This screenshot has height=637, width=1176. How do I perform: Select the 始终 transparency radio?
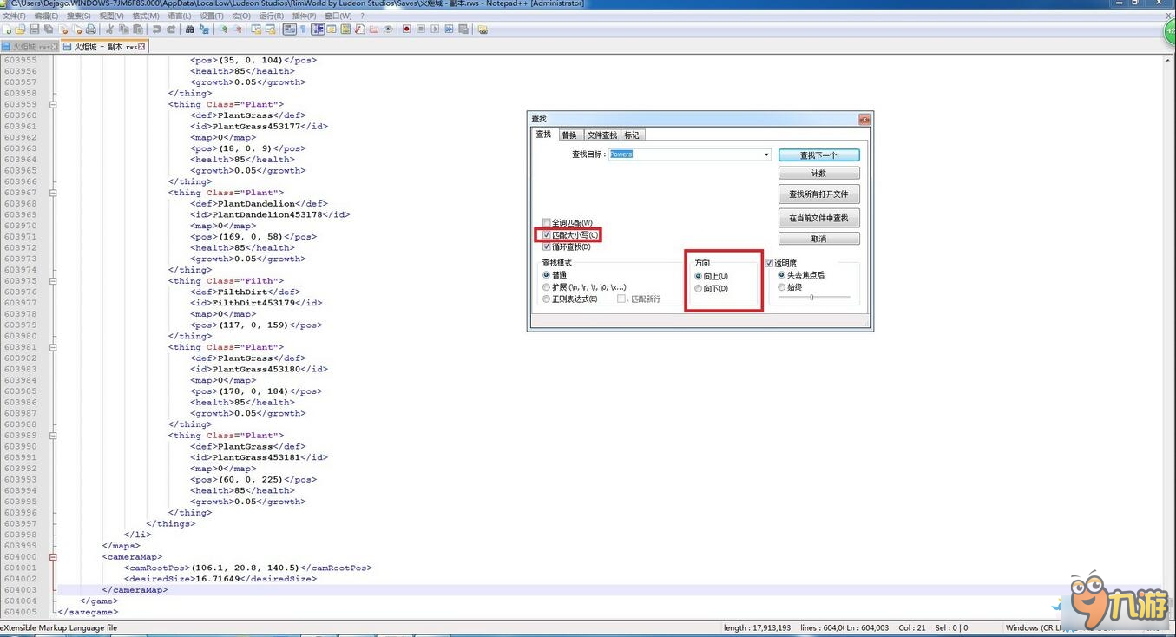click(781, 287)
